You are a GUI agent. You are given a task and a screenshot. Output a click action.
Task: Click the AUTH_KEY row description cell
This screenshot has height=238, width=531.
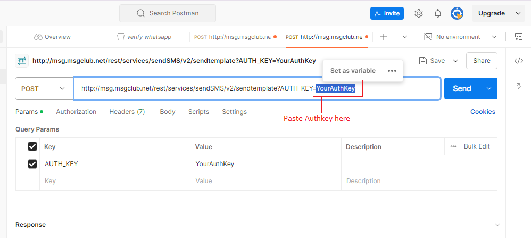click(419, 164)
